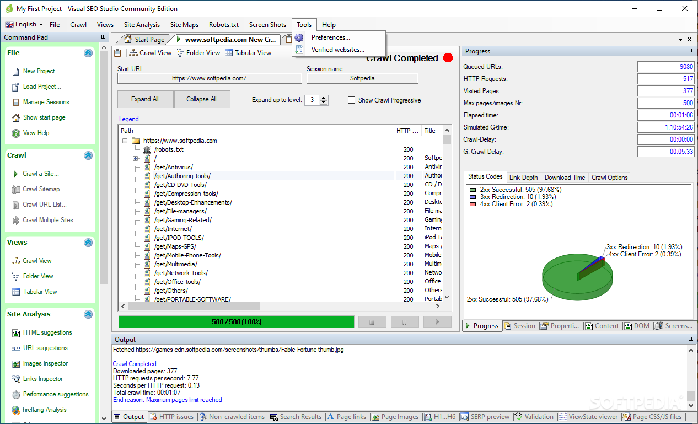Click the Crawl URL List icon
Screen dimensions: 698x424
tap(16, 205)
